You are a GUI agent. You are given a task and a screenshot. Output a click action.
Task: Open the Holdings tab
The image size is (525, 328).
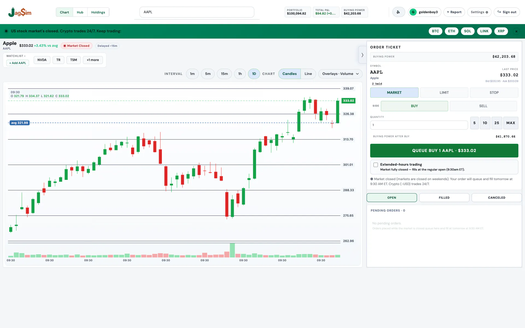tap(98, 12)
